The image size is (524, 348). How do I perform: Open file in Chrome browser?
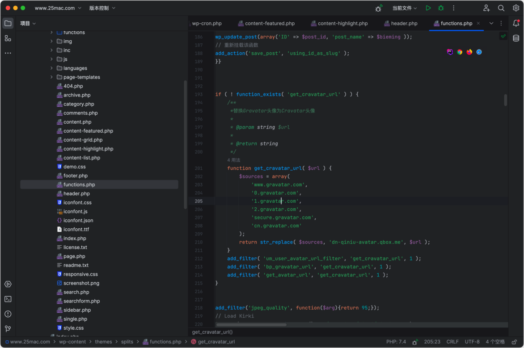(460, 52)
